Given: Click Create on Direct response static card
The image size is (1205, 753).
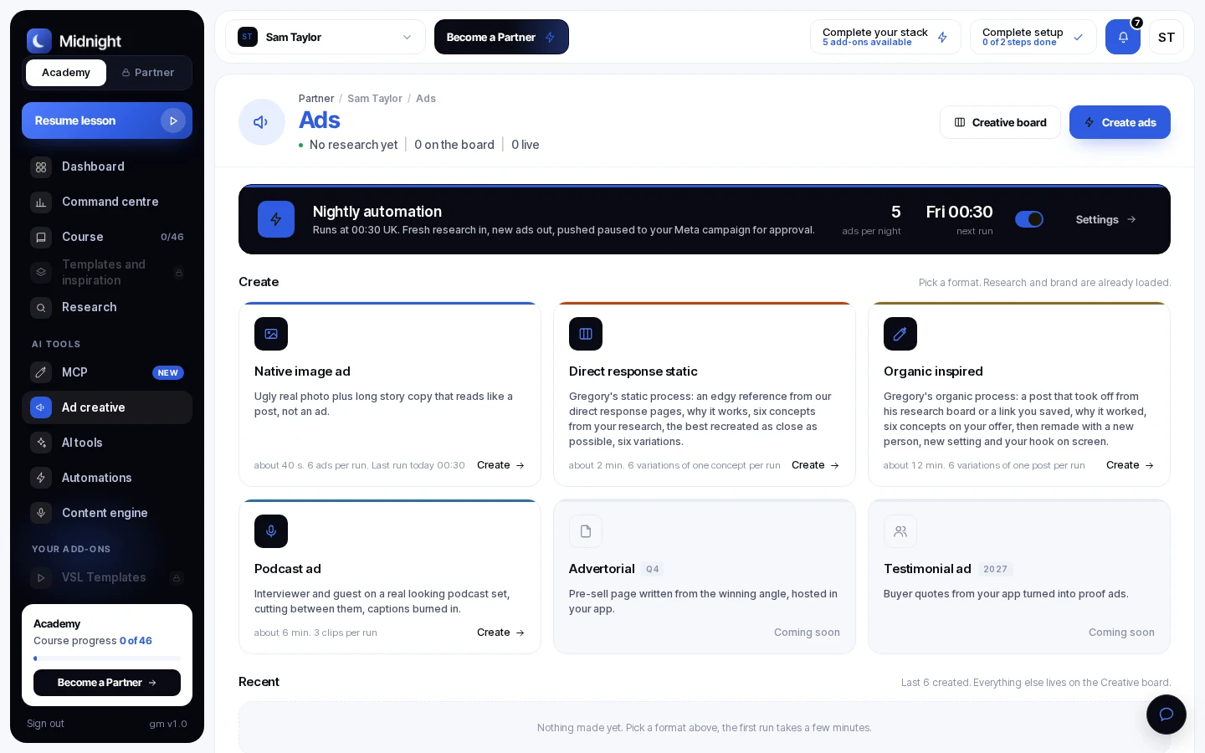Looking at the screenshot, I should 815,465.
